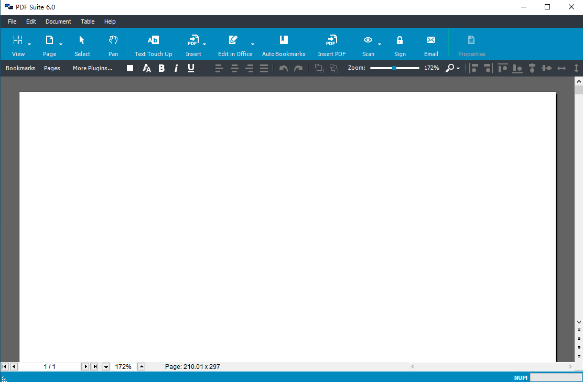Set text alignment to center

pyautogui.click(x=234, y=68)
